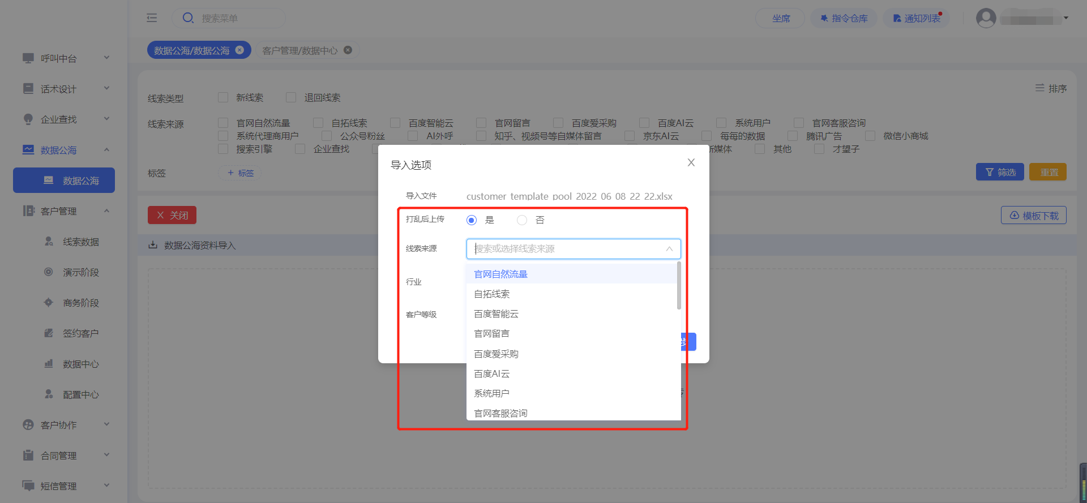The image size is (1087, 503).
Task: Open the 指令仓库 button
Action: point(844,18)
